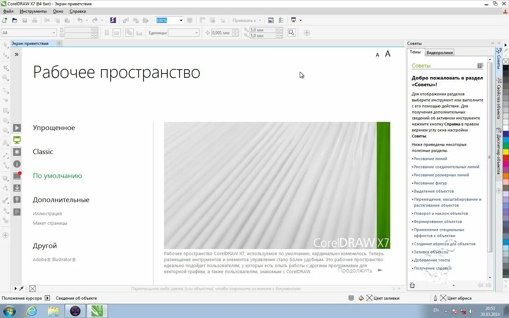Choose the large A font size
This screenshot has width=509, height=318.
(388, 54)
